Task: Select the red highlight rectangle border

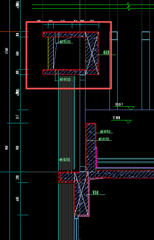Action: tap(69, 55)
